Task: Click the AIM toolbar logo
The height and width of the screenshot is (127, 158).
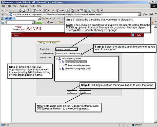Action: (x=8, y=18)
